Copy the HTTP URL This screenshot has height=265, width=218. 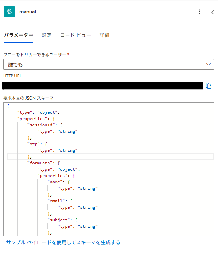[x=208, y=86]
